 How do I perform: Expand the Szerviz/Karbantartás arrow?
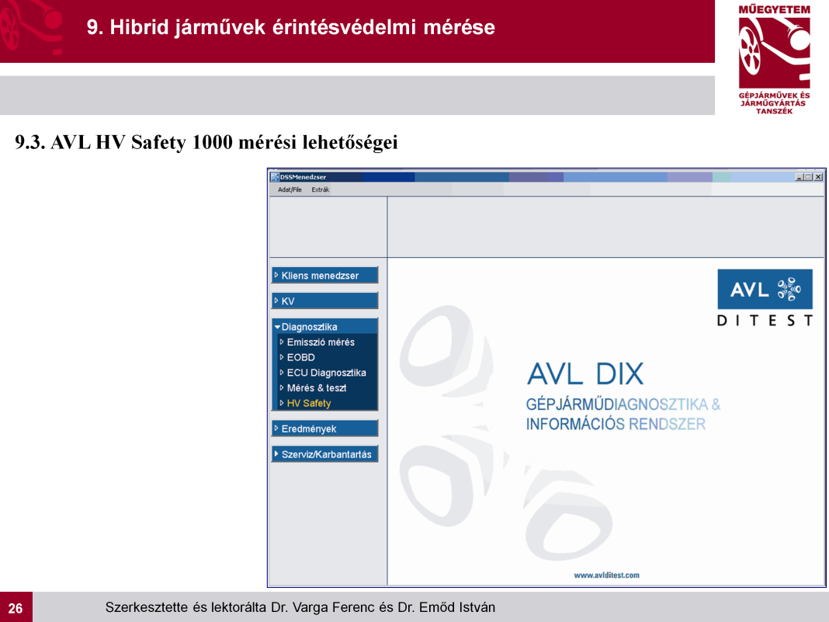[276, 454]
